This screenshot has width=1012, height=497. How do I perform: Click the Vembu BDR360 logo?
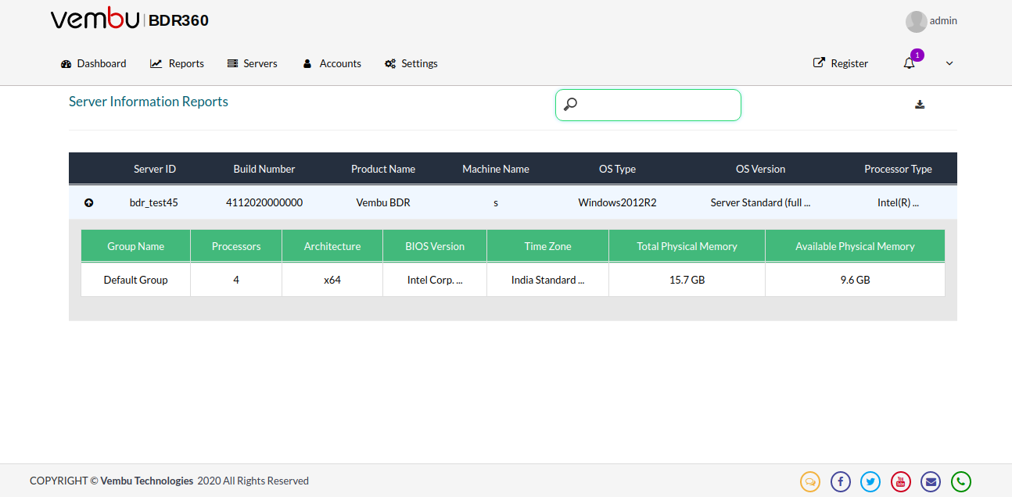pyautogui.click(x=130, y=20)
